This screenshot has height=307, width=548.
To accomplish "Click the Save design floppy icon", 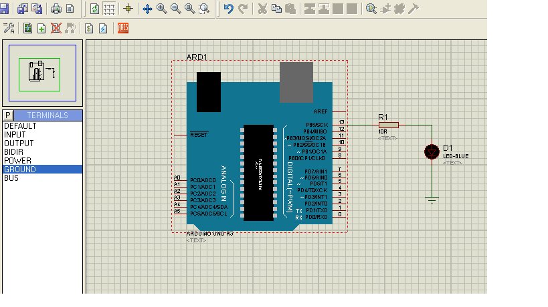I will tap(4, 9).
